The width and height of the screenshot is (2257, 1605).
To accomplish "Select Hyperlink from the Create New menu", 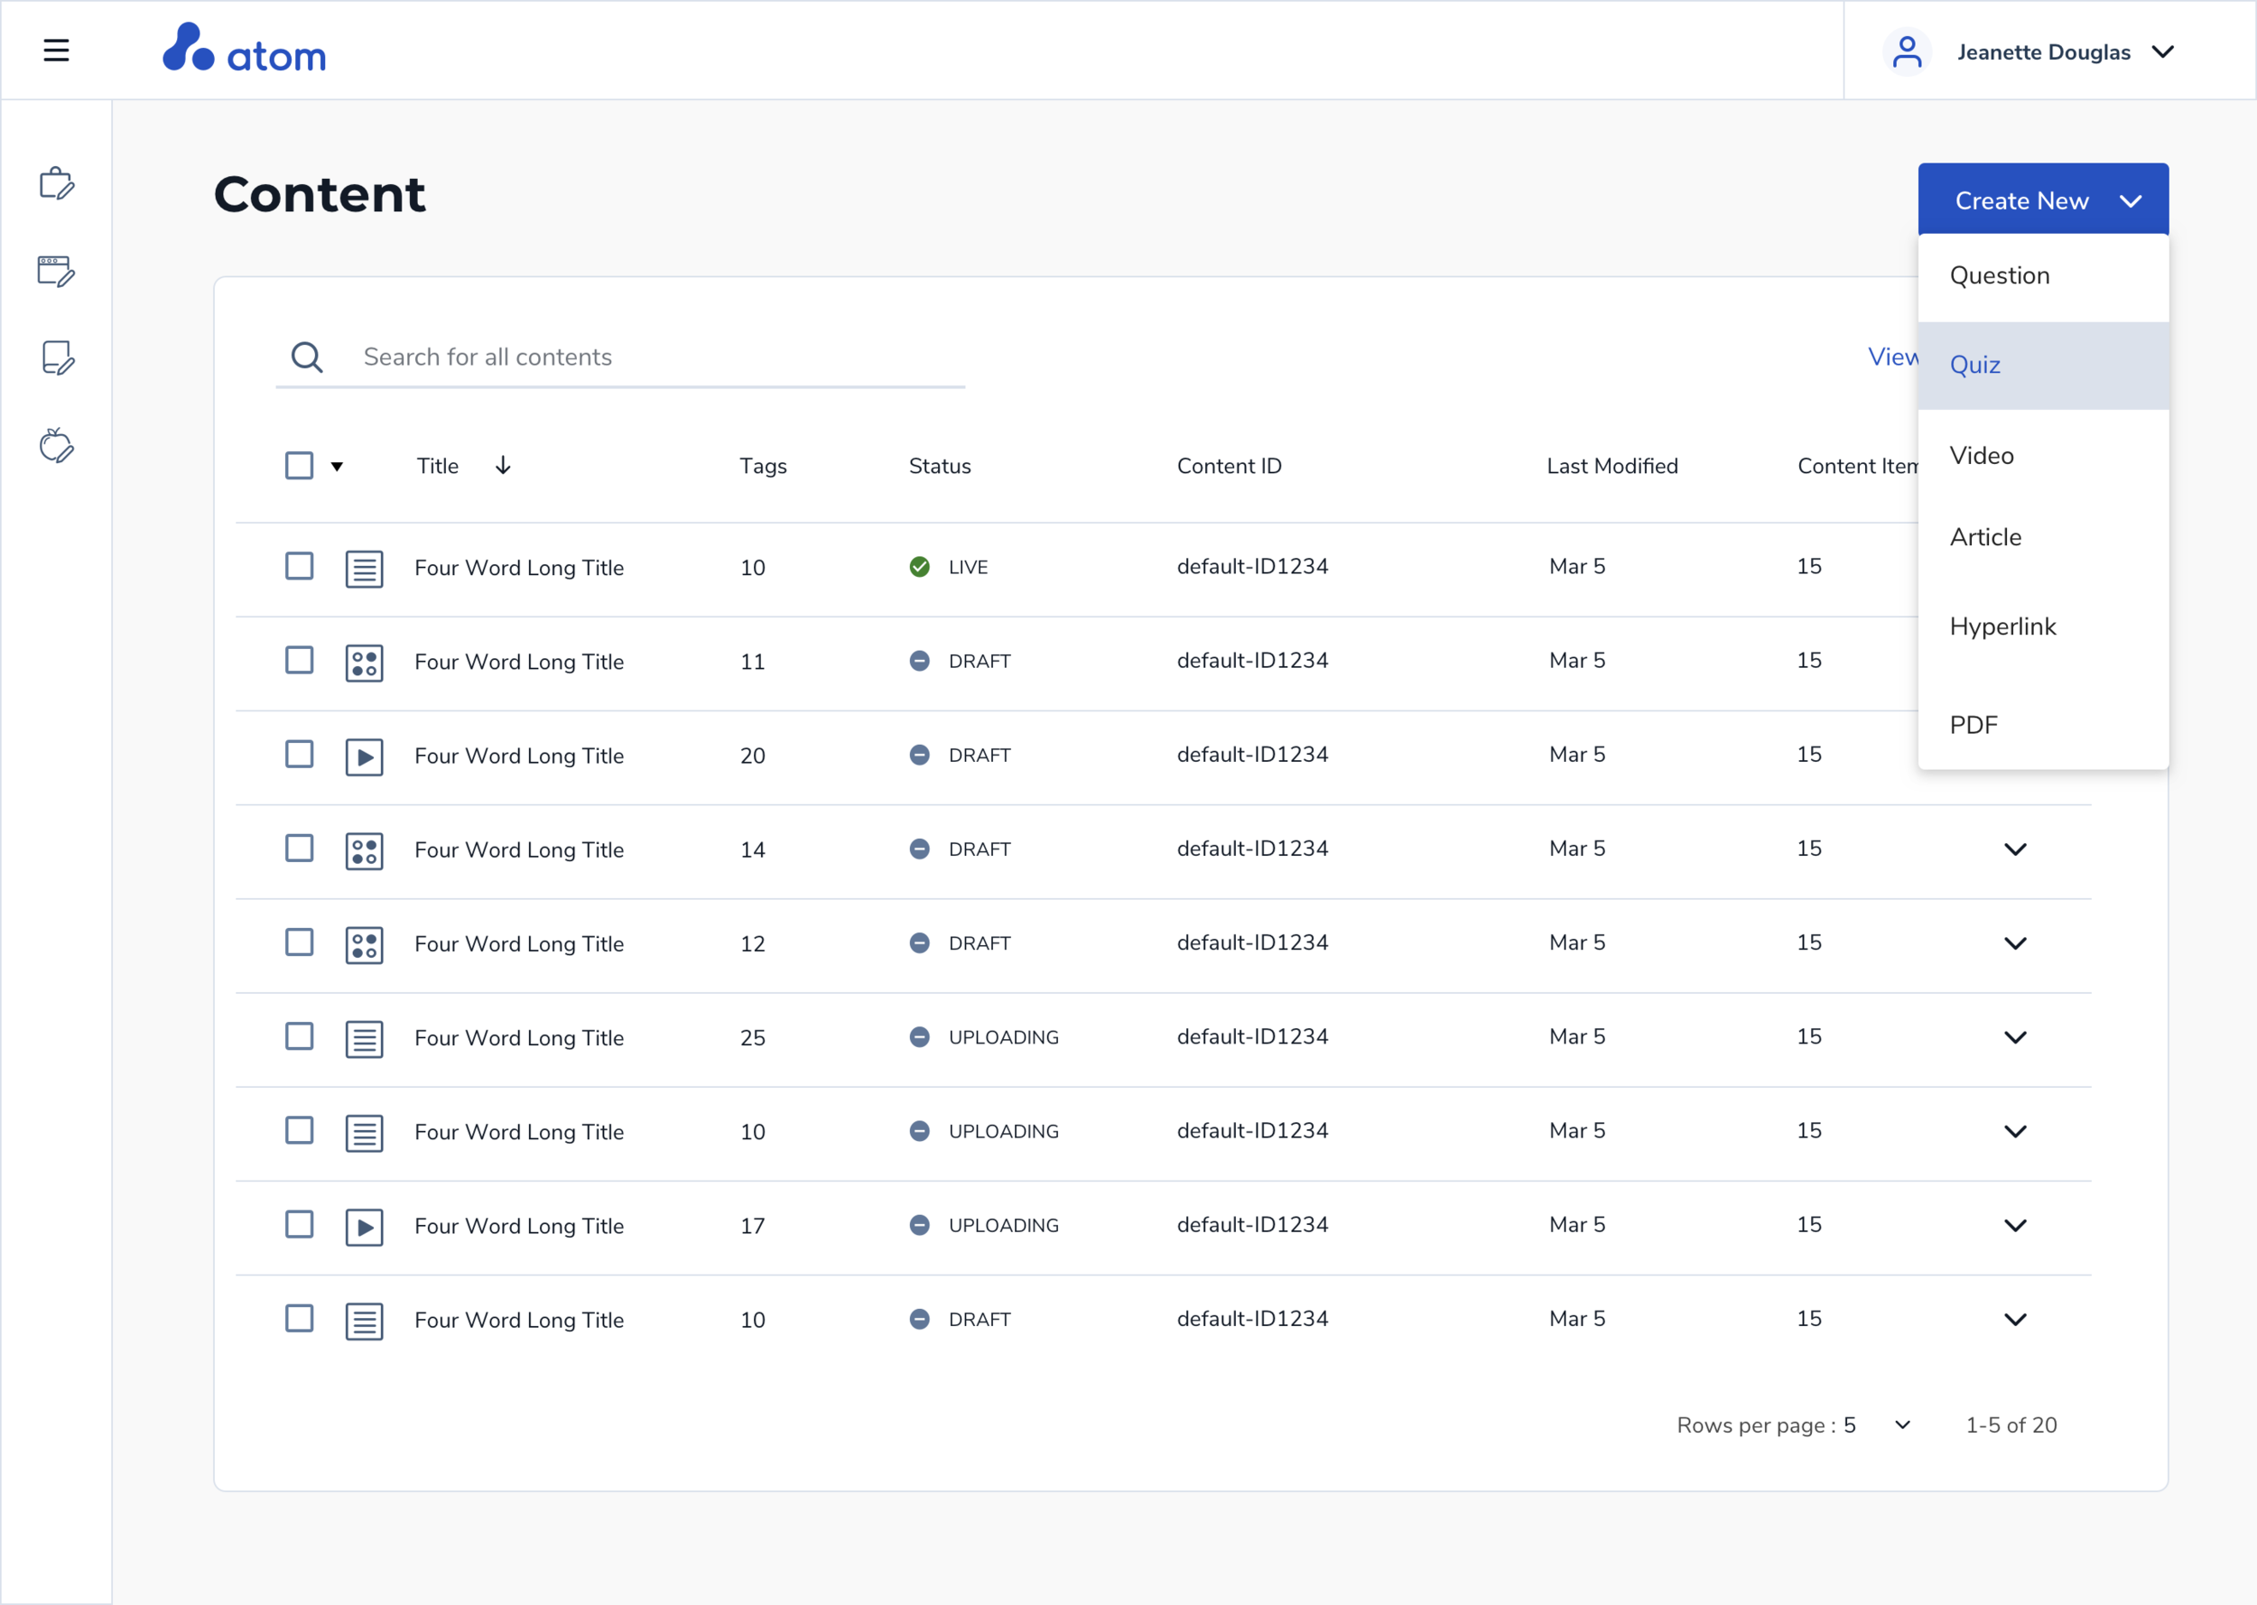I will [x=2042, y=626].
